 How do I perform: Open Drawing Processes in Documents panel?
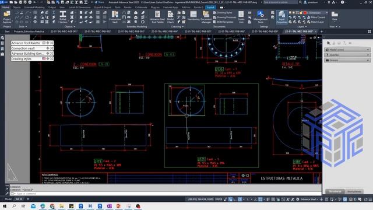tap(224, 17)
